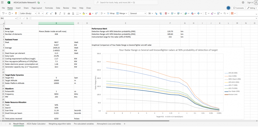Viewport: 258px width, 127px height.
Task: Click the cloud saved status icon
Action: coord(38,3)
